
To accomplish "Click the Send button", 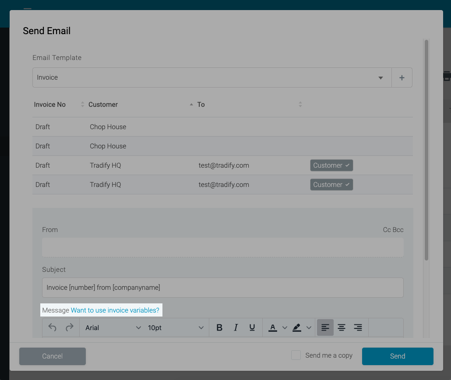I will [398, 356].
